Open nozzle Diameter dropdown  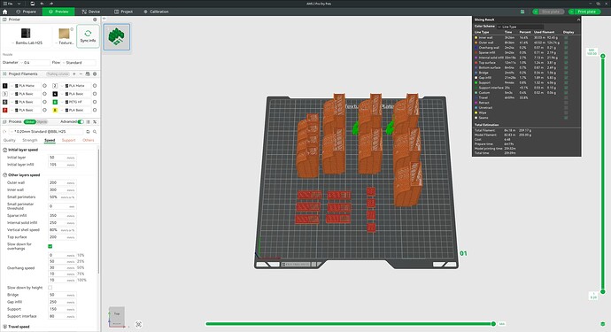click(35, 62)
